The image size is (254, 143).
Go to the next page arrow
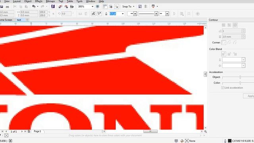tap(22, 131)
